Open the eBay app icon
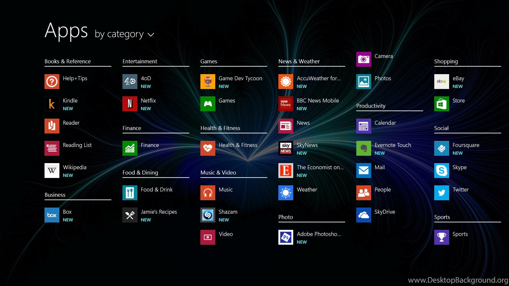Screen dimensions: 509x286 tap(442, 82)
